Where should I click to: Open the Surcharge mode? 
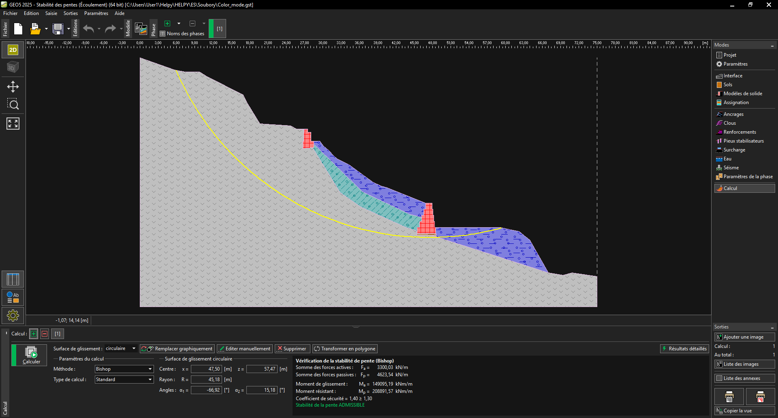click(734, 150)
